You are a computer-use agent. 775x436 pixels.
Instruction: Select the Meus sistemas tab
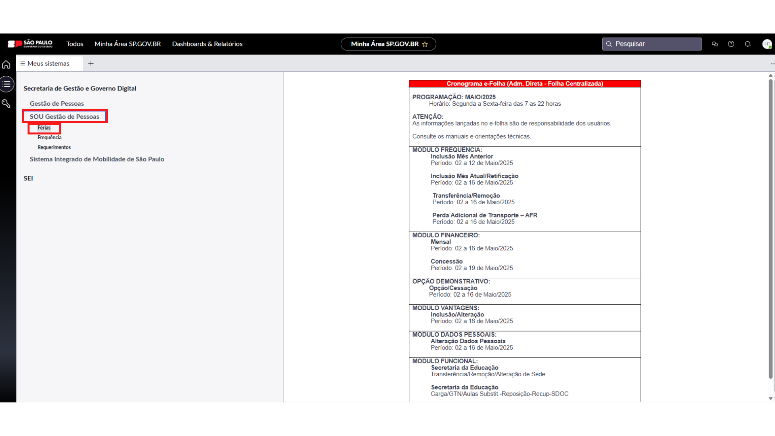(48, 63)
